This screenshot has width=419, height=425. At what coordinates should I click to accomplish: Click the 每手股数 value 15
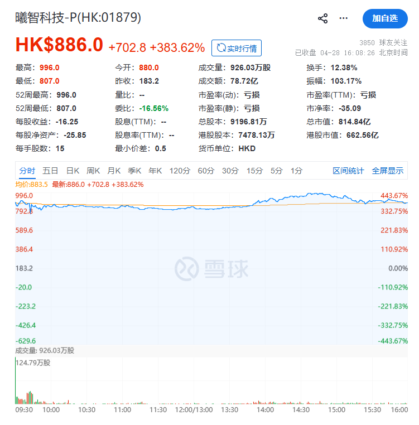coord(60,148)
